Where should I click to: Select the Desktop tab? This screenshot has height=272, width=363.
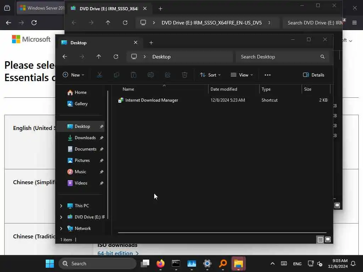100,42
